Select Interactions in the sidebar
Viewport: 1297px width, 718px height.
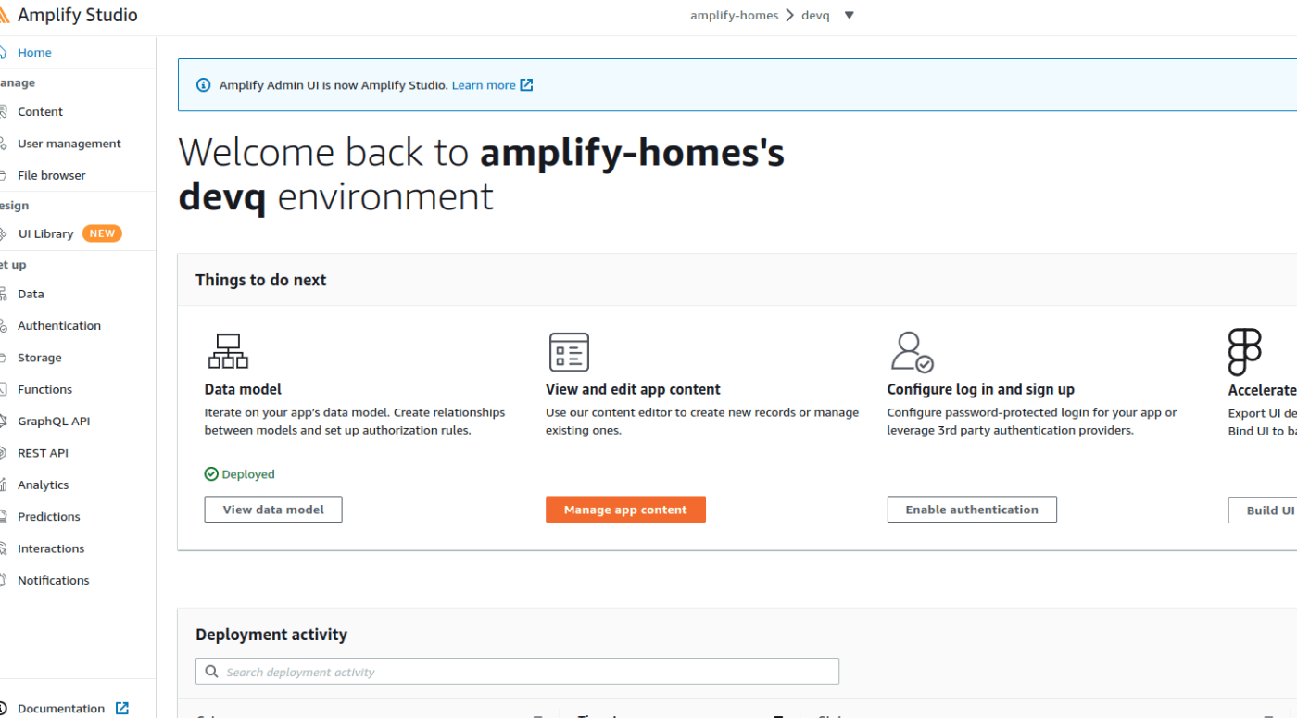pos(50,548)
